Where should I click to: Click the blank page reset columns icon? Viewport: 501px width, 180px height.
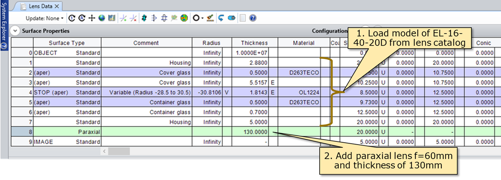coord(243,18)
